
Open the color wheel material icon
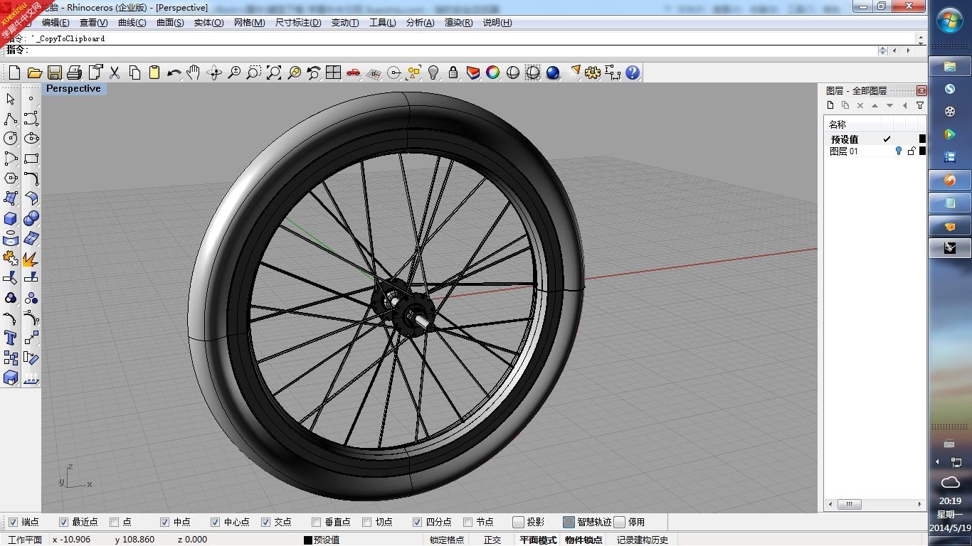492,73
